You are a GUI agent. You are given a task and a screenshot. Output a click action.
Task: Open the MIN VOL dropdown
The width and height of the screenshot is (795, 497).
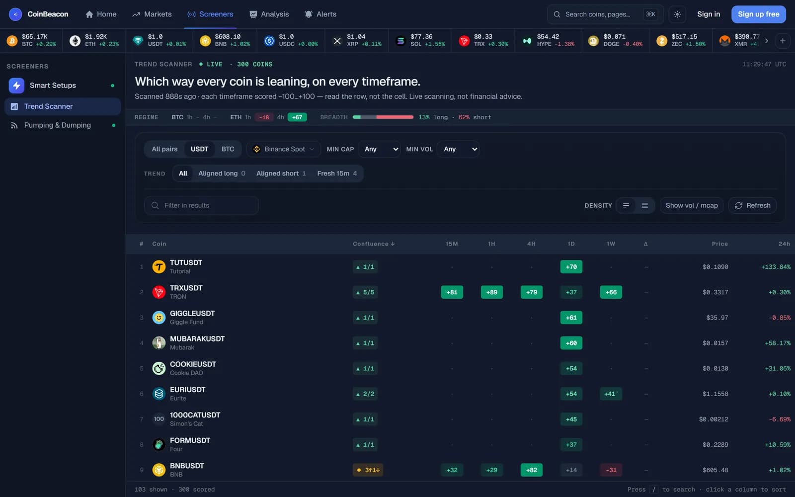[x=458, y=149]
